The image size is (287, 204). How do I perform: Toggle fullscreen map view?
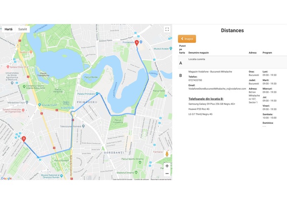167,29
